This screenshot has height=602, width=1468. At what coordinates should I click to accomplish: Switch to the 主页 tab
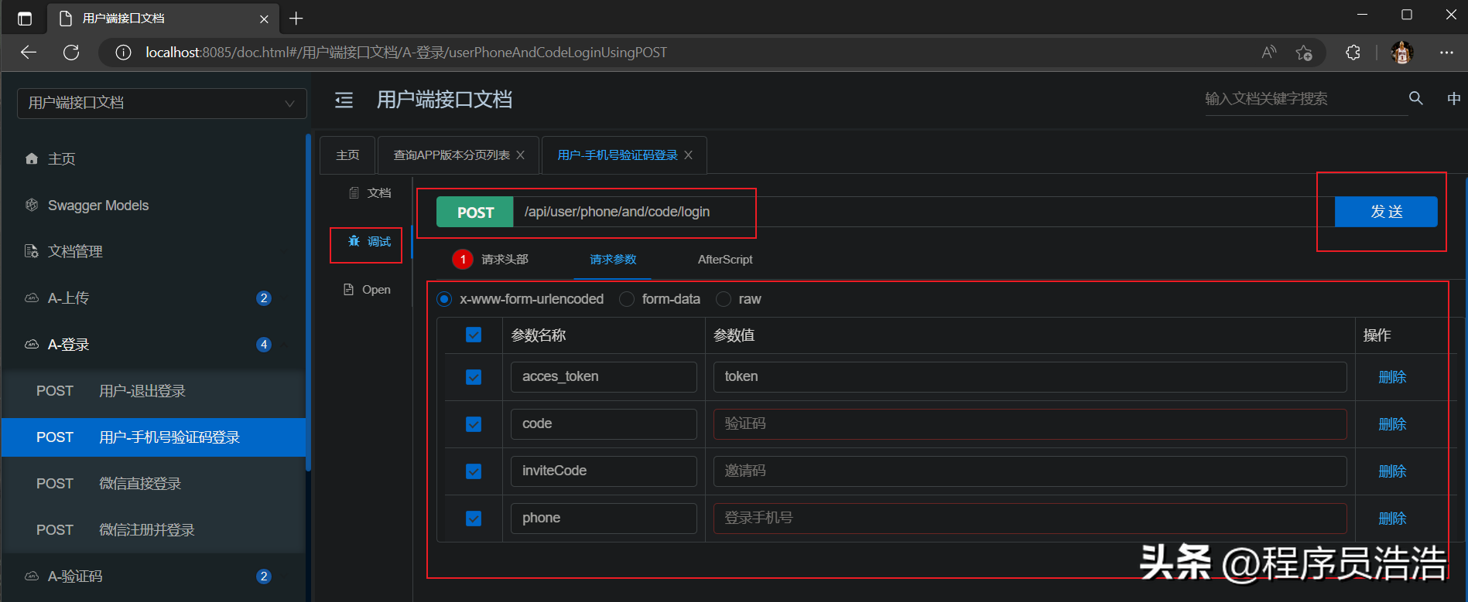(x=347, y=155)
